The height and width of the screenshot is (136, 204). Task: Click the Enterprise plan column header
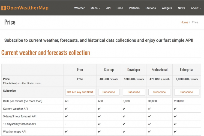coord(187,70)
